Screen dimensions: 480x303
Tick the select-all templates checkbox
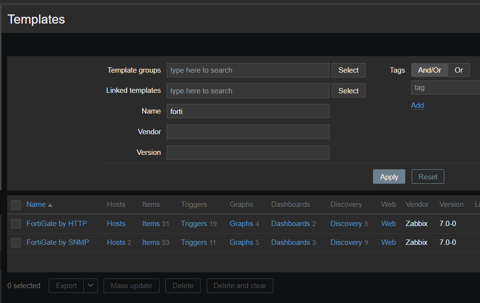point(16,205)
